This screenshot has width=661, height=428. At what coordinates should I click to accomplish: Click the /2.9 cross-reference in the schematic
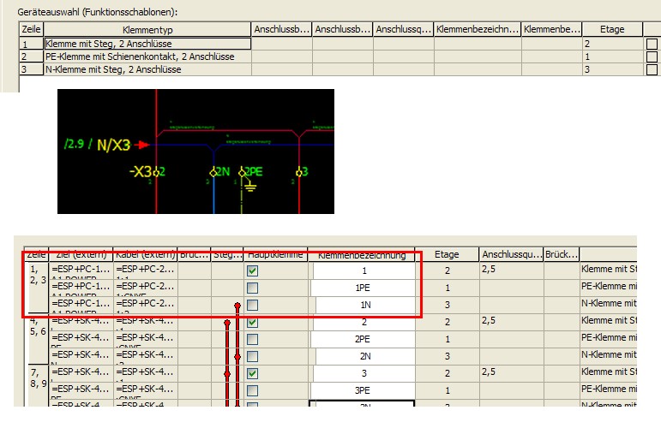[75, 144]
